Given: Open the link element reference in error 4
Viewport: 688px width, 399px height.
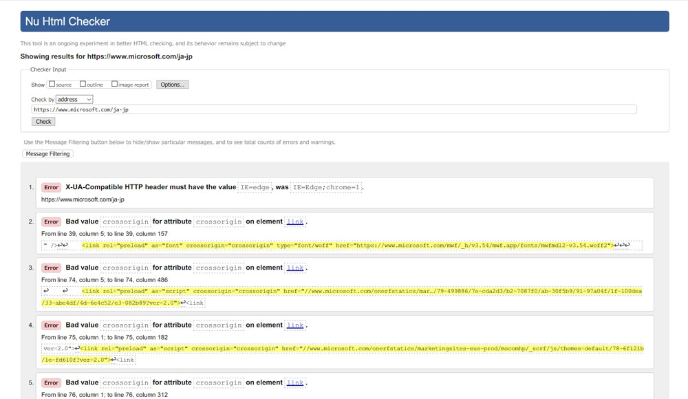Looking at the screenshot, I should point(295,325).
